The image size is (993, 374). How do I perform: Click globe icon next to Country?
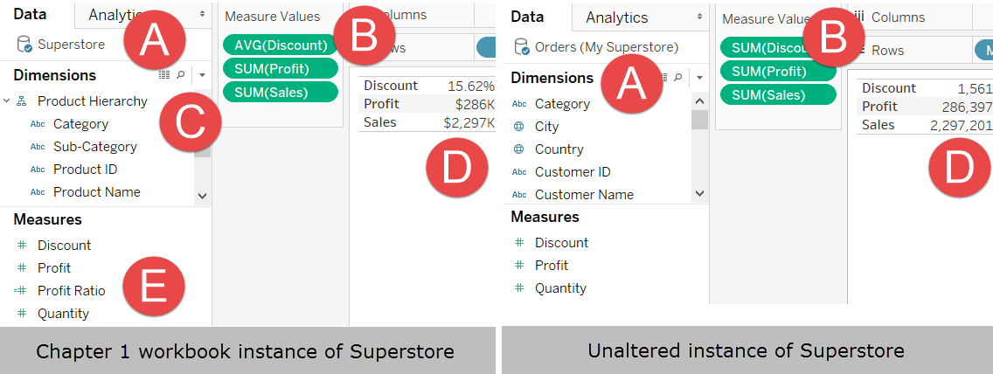[x=518, y=149]
